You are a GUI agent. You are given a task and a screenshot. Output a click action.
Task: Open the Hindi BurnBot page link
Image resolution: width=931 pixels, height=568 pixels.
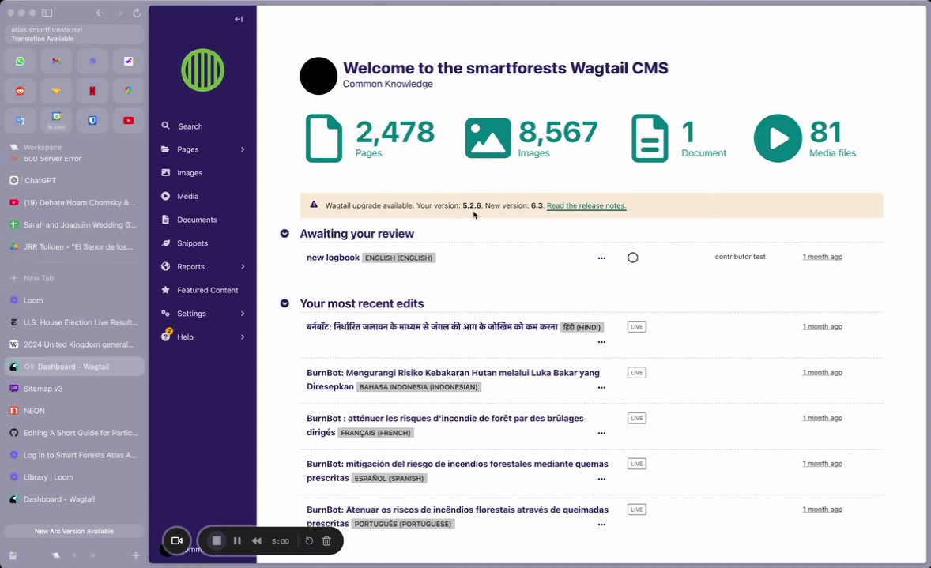[x=432, y=326]
